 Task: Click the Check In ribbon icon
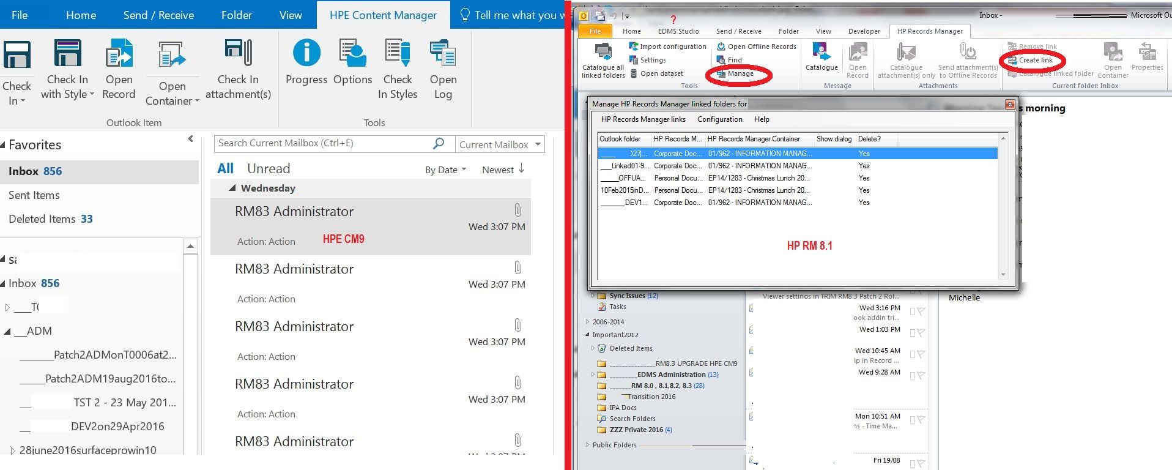tap(17, 54)
